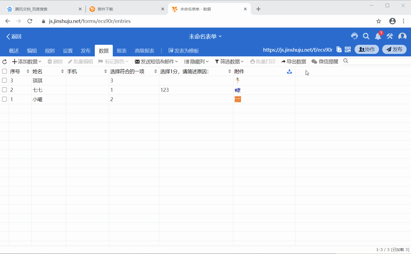
Task: Switch to the 设置 tab
Action: tap(68, 51)
